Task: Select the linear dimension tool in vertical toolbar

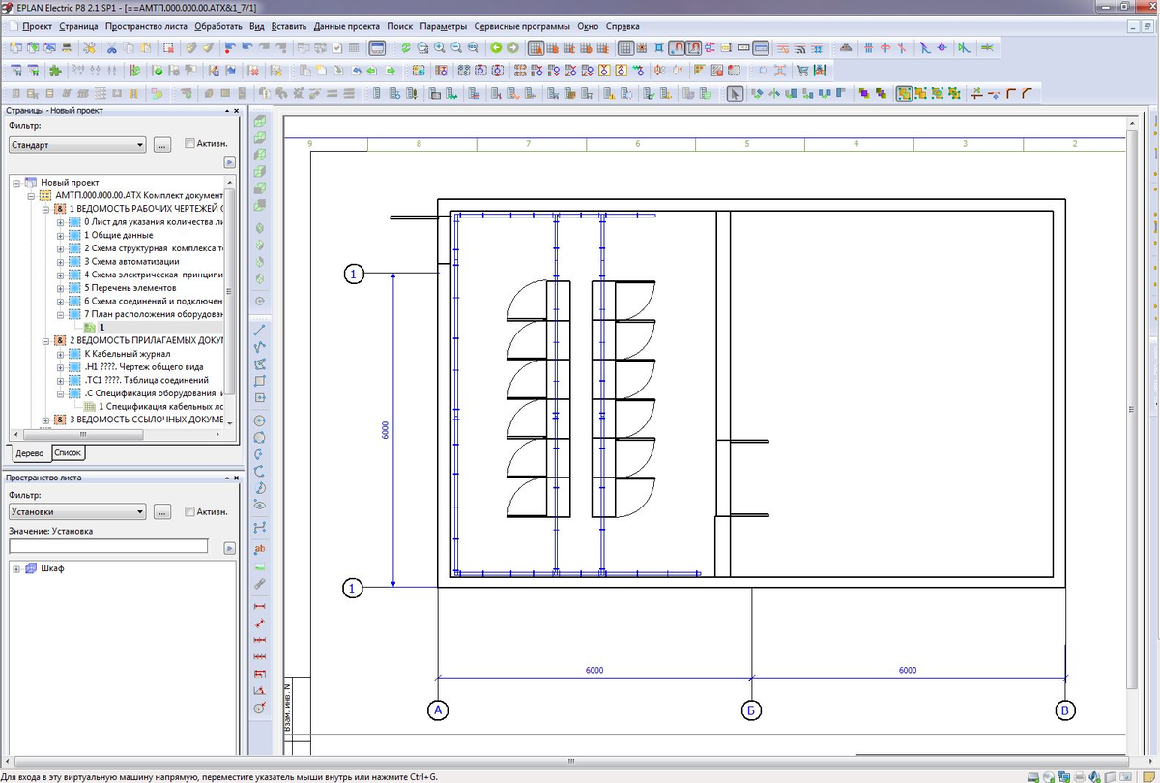Action: pos(259,606)
